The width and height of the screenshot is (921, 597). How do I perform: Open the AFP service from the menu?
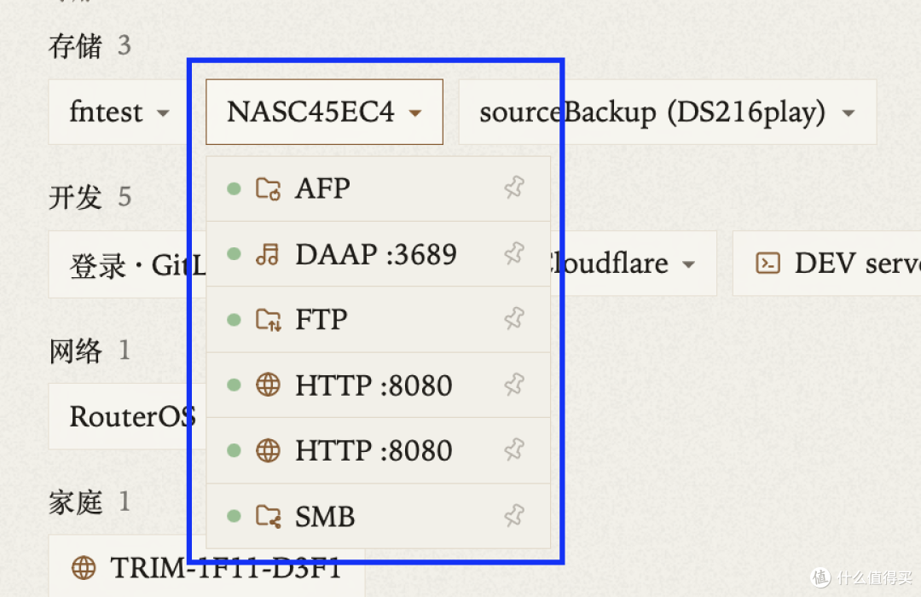coord(379,188)
